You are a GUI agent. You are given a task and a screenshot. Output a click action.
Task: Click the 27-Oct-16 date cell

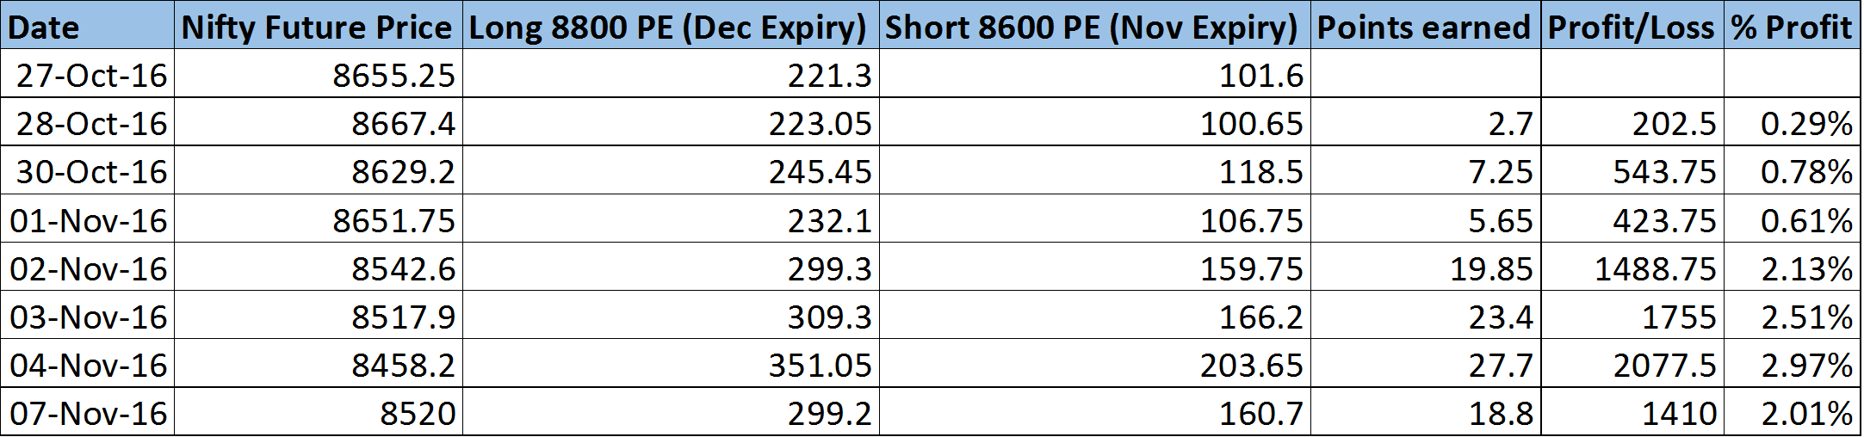pyautogui.click(x=87, y=74)
